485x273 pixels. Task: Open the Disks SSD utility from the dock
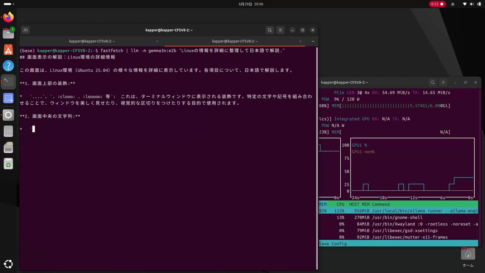coord(8,132)
